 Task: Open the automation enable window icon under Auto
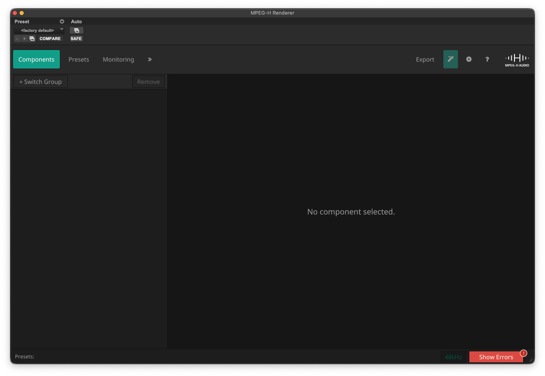(77, 30)
